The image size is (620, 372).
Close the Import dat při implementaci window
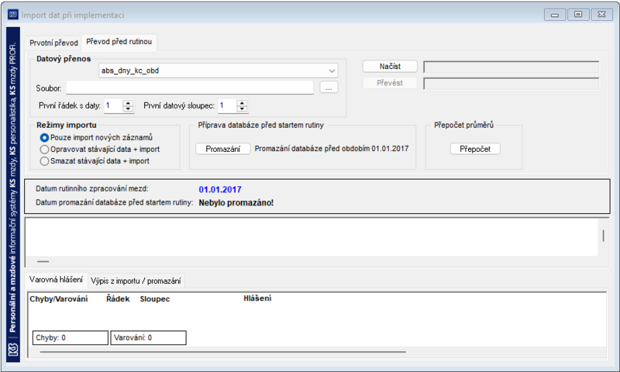pos(601,15)
